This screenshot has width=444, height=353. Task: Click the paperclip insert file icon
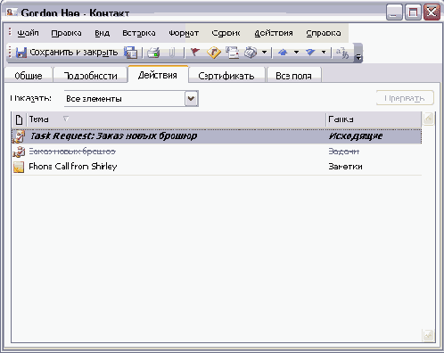coord(171,53)
